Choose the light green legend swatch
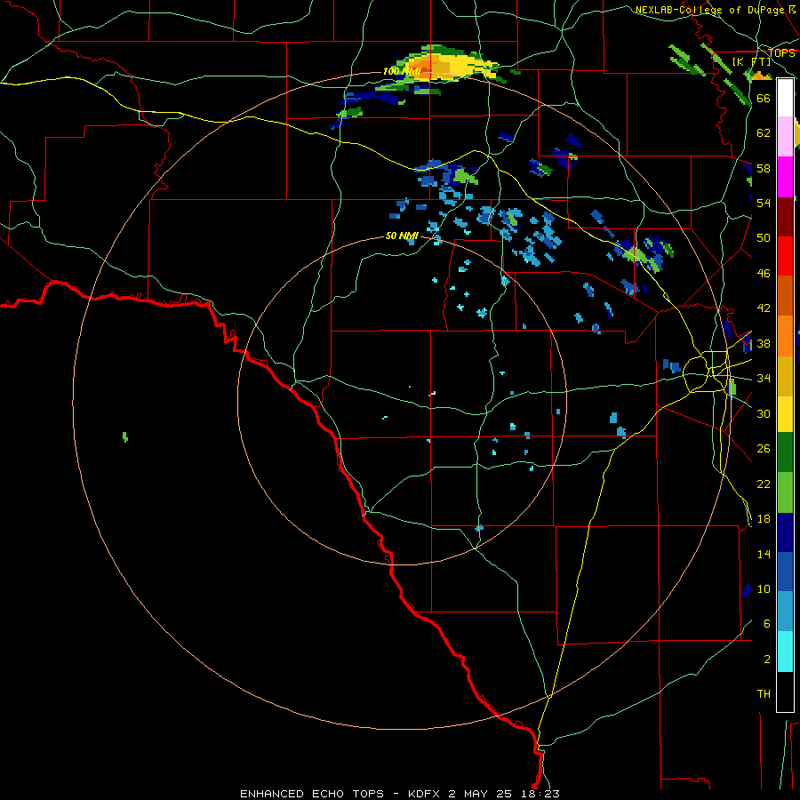The image size is (800, 800). point(785,492)
